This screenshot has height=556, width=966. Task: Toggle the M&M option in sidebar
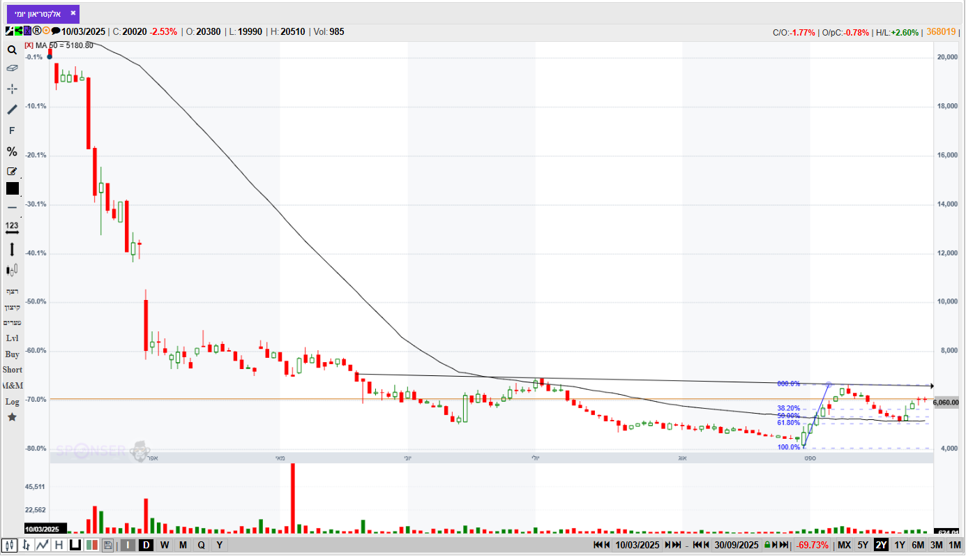[x=12, y=386]
